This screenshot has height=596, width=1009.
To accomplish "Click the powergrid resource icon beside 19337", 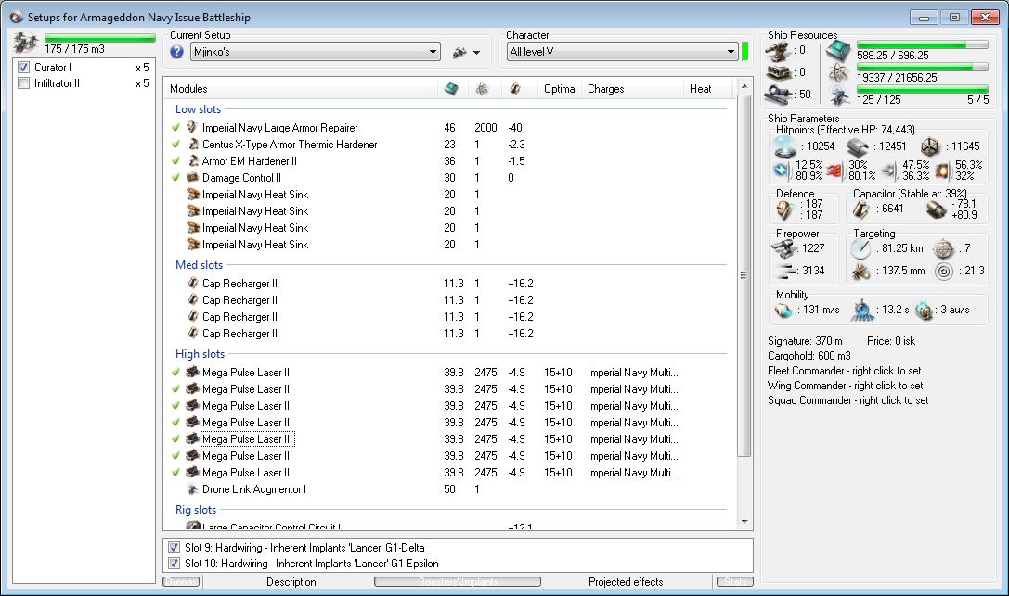I will pyautogui.click(x=838, y=72).
